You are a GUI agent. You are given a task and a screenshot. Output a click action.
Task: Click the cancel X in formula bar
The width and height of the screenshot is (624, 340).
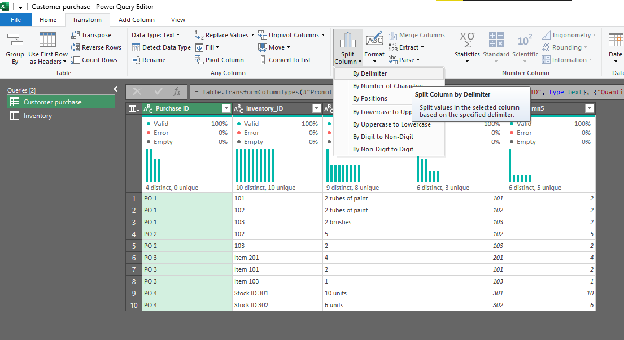coord(137,92)
